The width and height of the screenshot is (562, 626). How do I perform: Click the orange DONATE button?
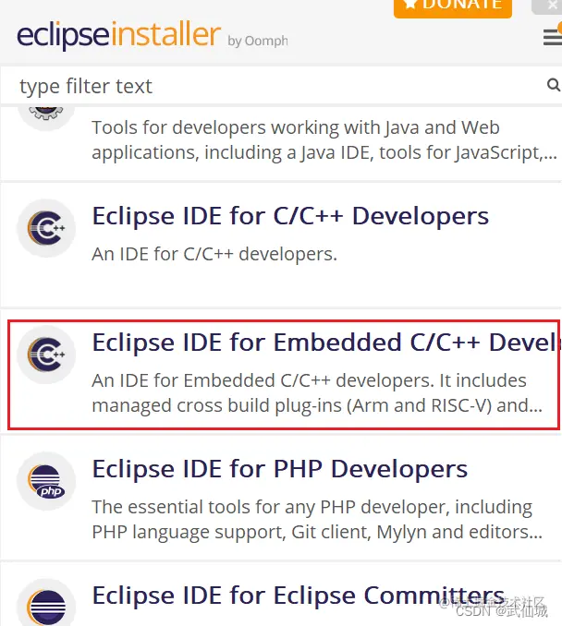453,8
